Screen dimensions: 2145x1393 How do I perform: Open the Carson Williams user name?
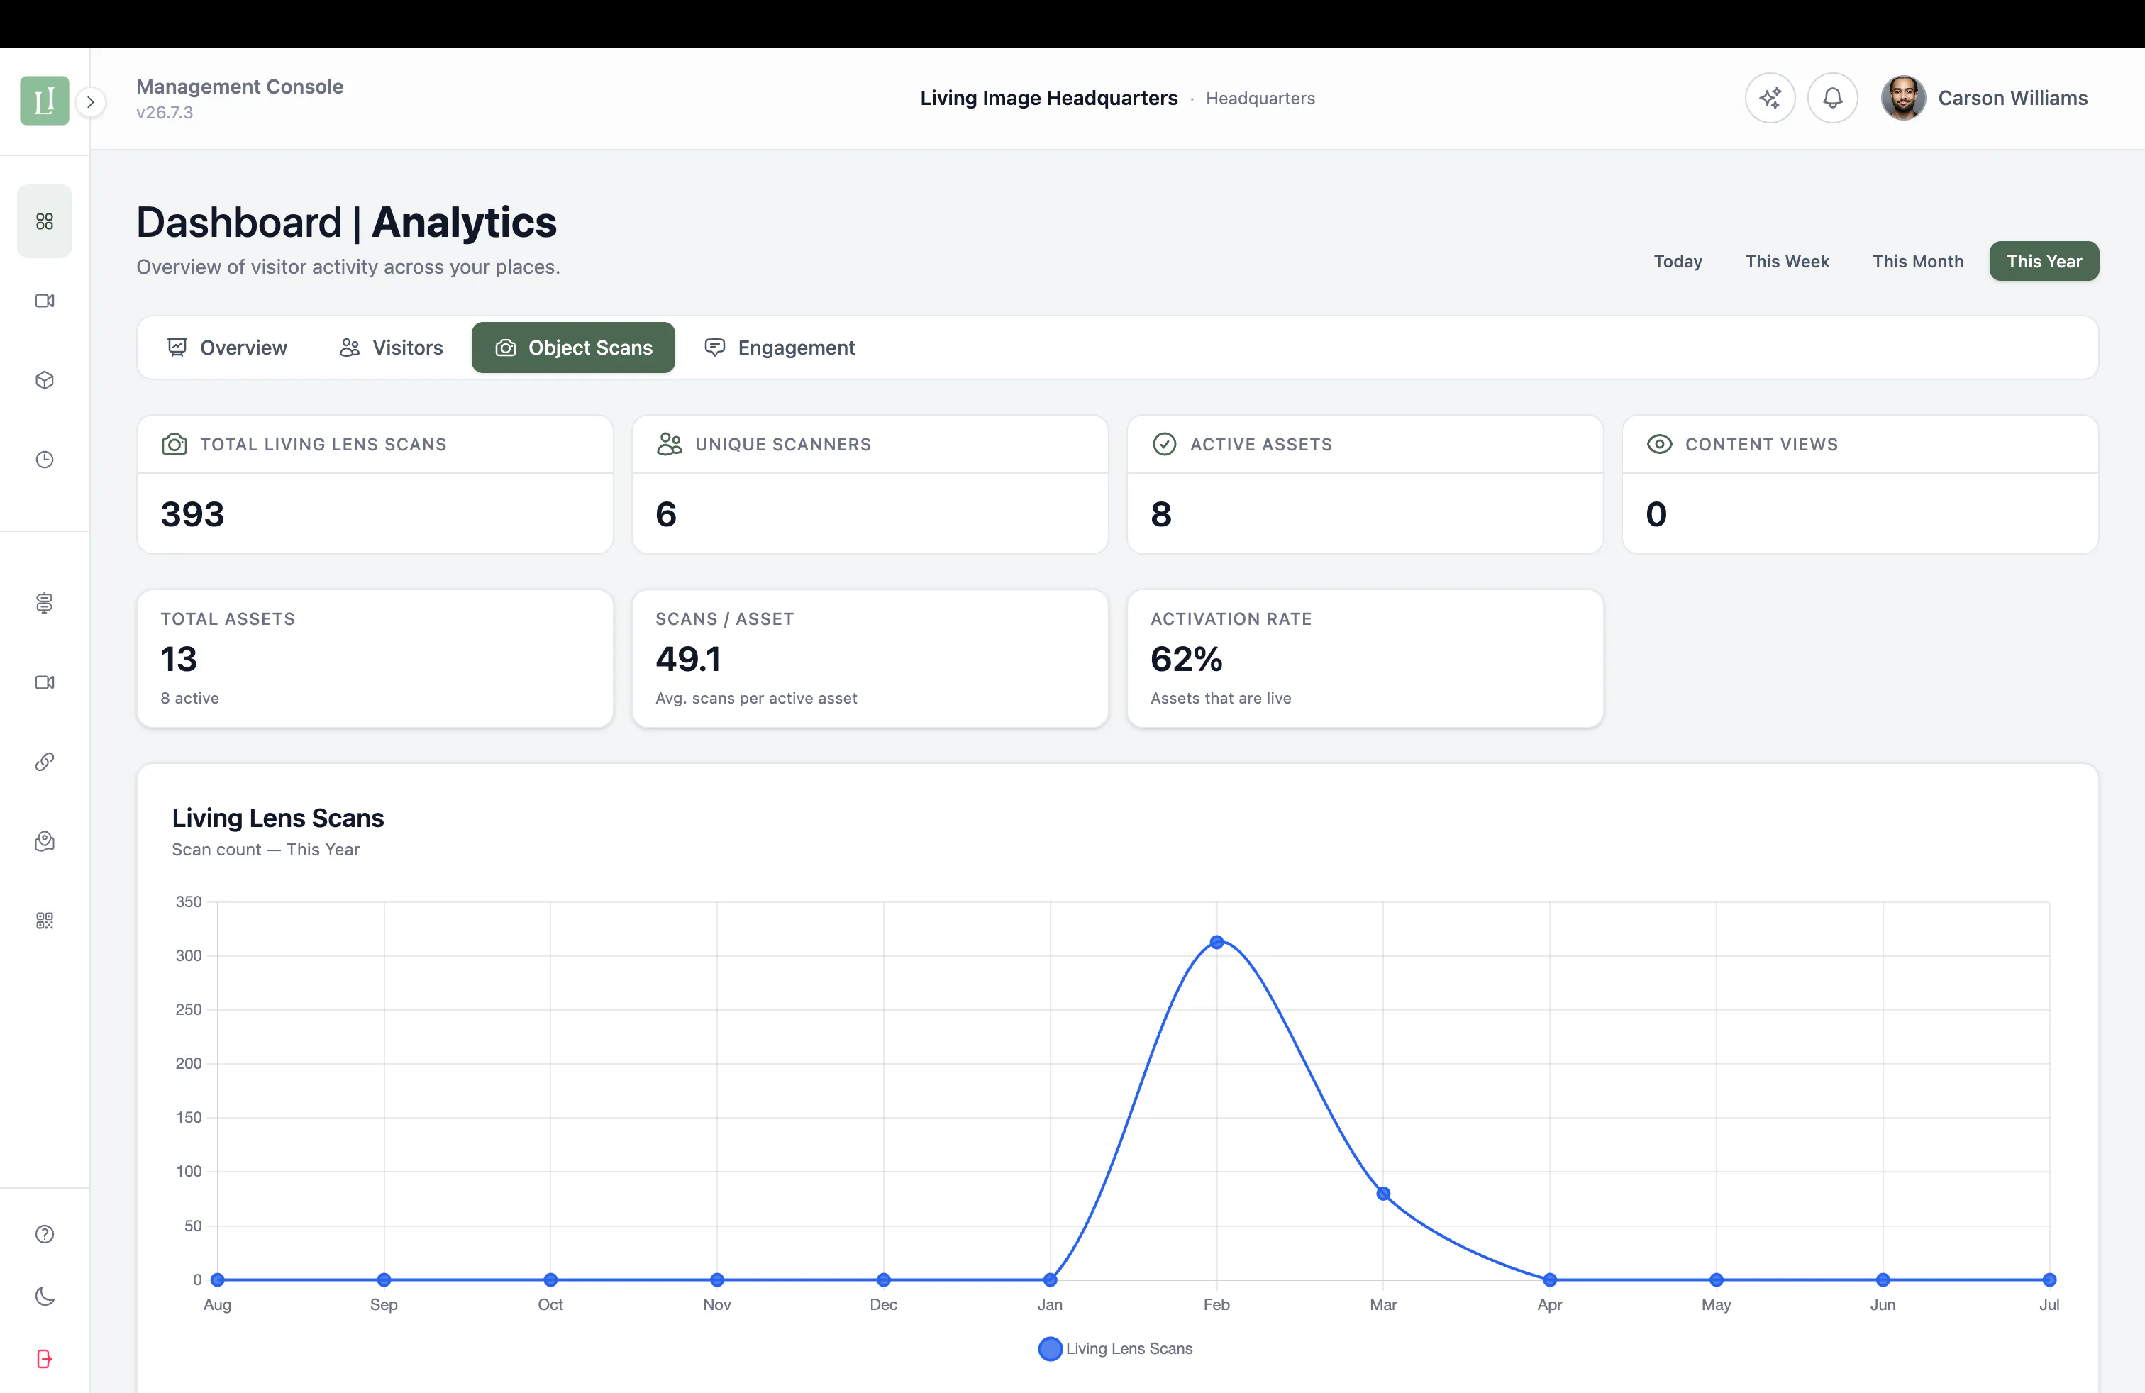click(2012, 98)
